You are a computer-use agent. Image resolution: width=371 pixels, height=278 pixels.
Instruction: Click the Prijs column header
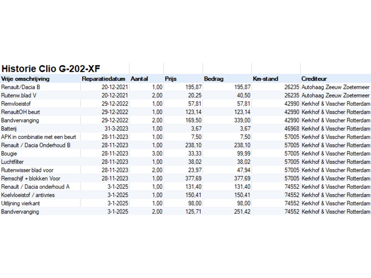(x=171, y=79)
